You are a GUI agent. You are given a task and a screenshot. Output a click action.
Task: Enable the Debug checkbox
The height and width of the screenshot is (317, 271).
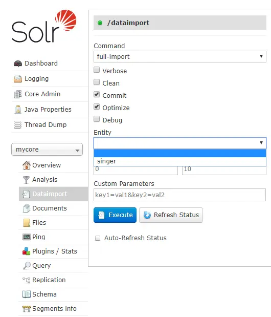coord(97,119)
